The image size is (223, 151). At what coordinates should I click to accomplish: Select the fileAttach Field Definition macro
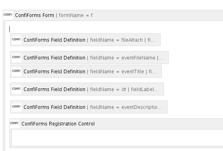85,40
